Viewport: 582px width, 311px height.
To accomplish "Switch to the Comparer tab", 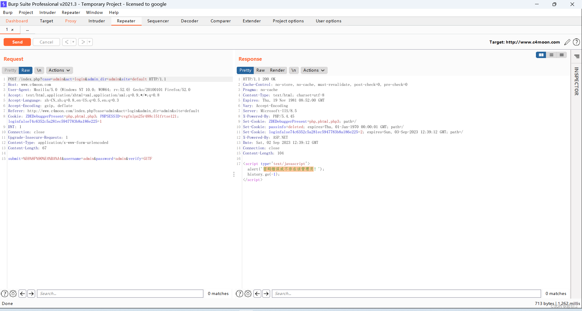I will click(x=221, y=21).
